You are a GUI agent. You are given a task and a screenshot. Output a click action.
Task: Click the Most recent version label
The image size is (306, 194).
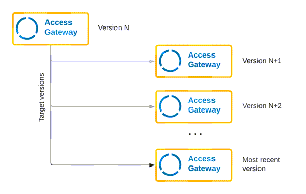[261, 164]
